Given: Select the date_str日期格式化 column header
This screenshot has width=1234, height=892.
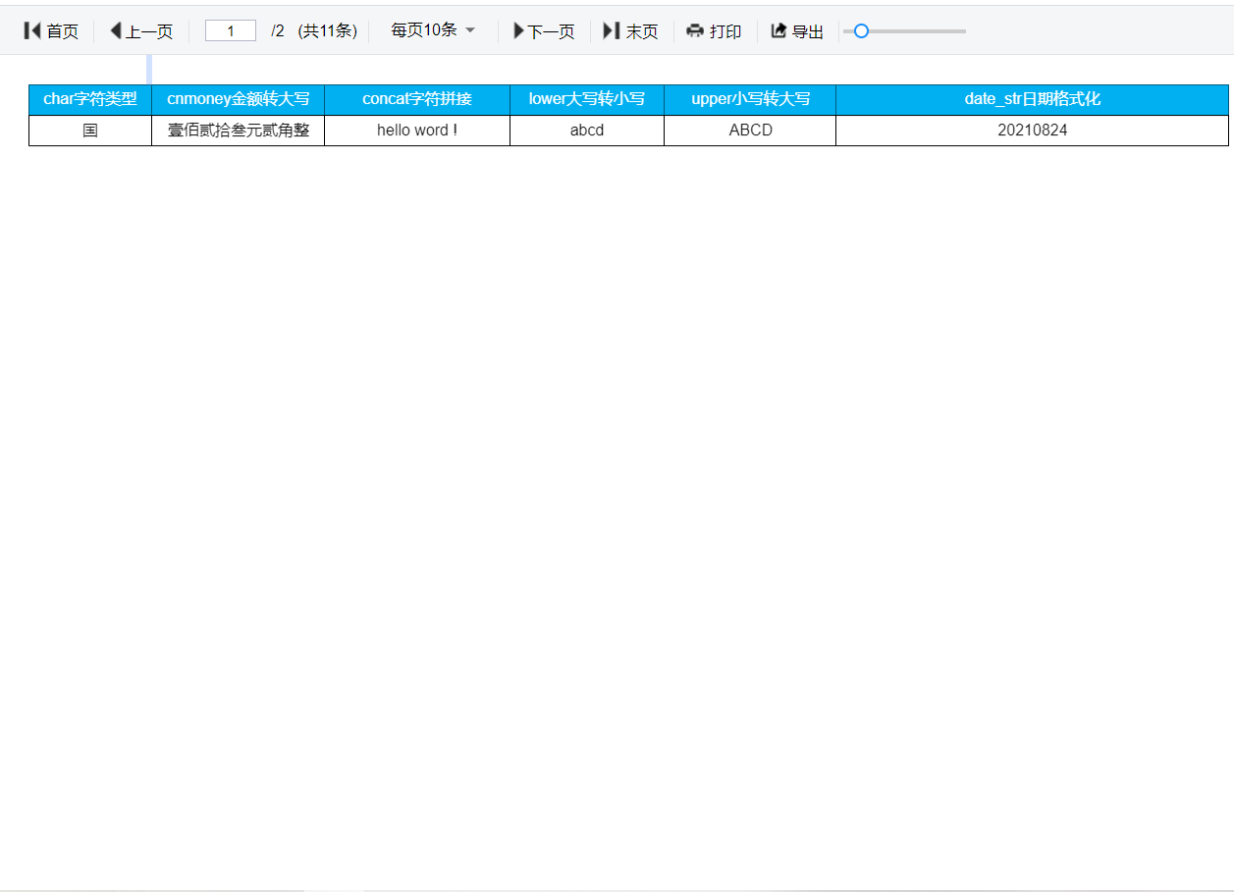Looking at the screenshot, I should (x=1033, y=99).
